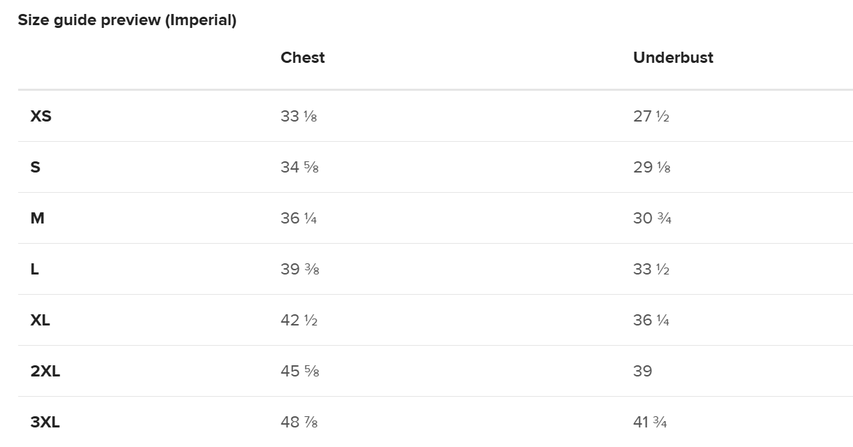Screen dimensions: 853x447
Task: Select the S size row label
Action: (36, 167)
